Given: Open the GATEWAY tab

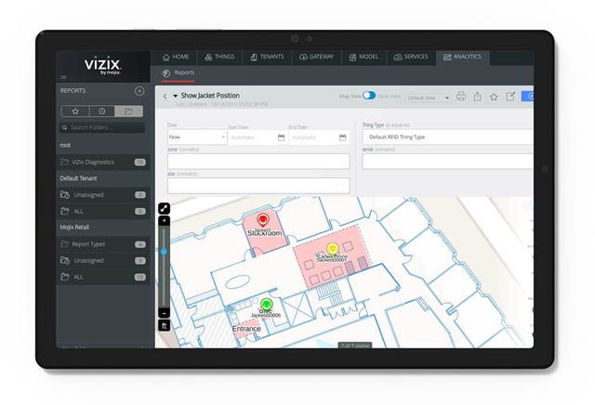Looking at the screenshot, I should 316,57.
